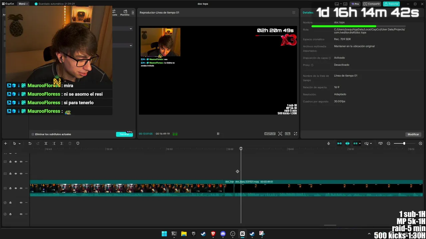Select the pointer cursor tool
This screenshot has height=239, width=426.
(14, 143)
